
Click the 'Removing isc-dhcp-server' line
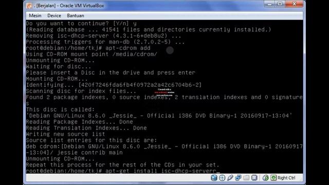(103, 36)
